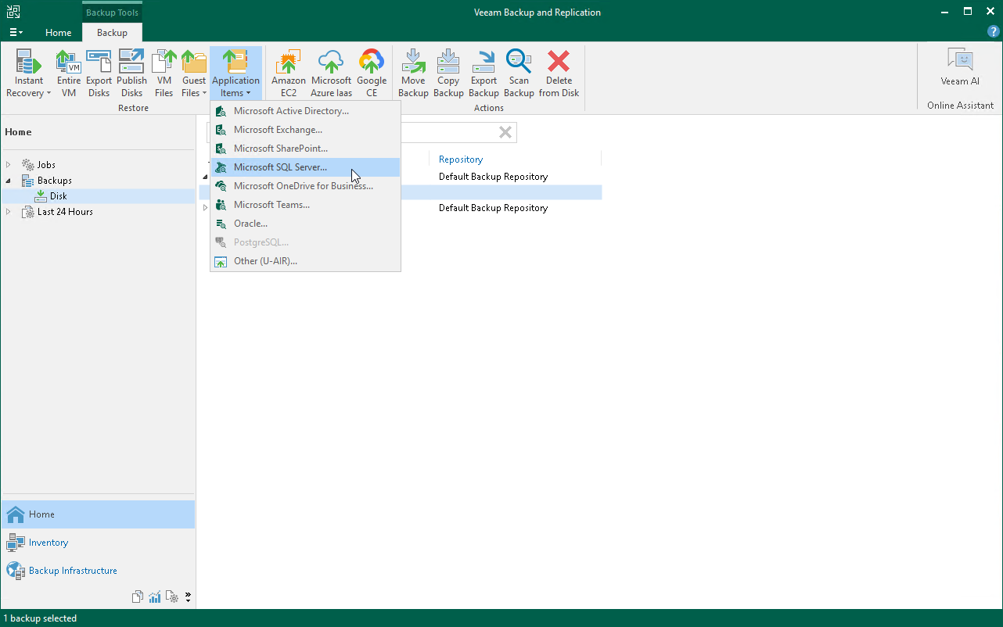The height and width of the screenshot is (627, 1003).
Task: Select Export Disks in the ribbon
Action: tap(99, 73)
